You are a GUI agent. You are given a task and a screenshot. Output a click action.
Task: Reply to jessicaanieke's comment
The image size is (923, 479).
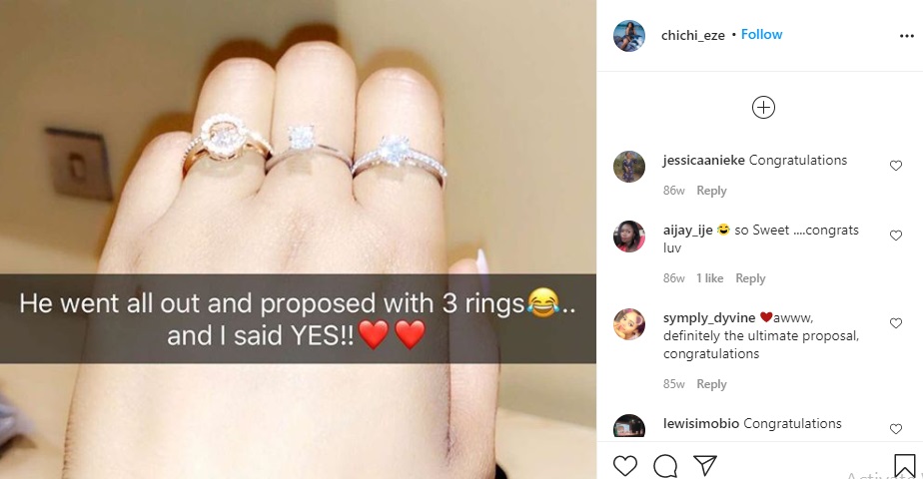pyautogui.click(x=711, y=191)
